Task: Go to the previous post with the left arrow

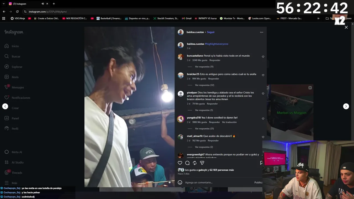Action: pyautogui.click(x=5, y=106)
